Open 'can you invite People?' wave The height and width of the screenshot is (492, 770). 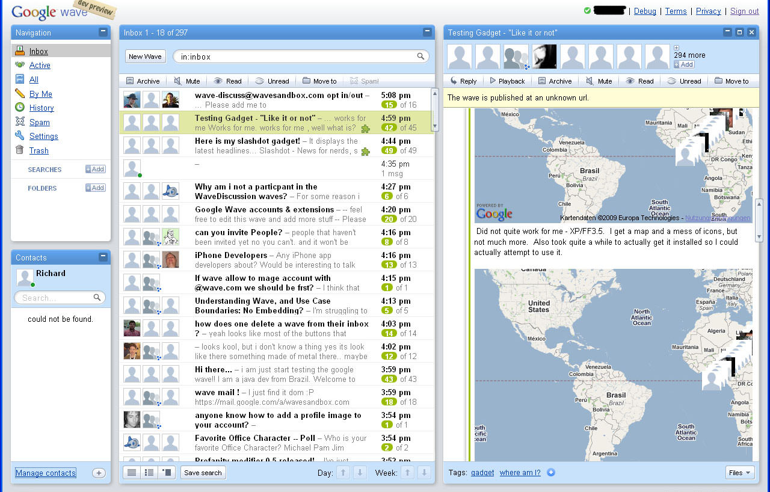277,237
